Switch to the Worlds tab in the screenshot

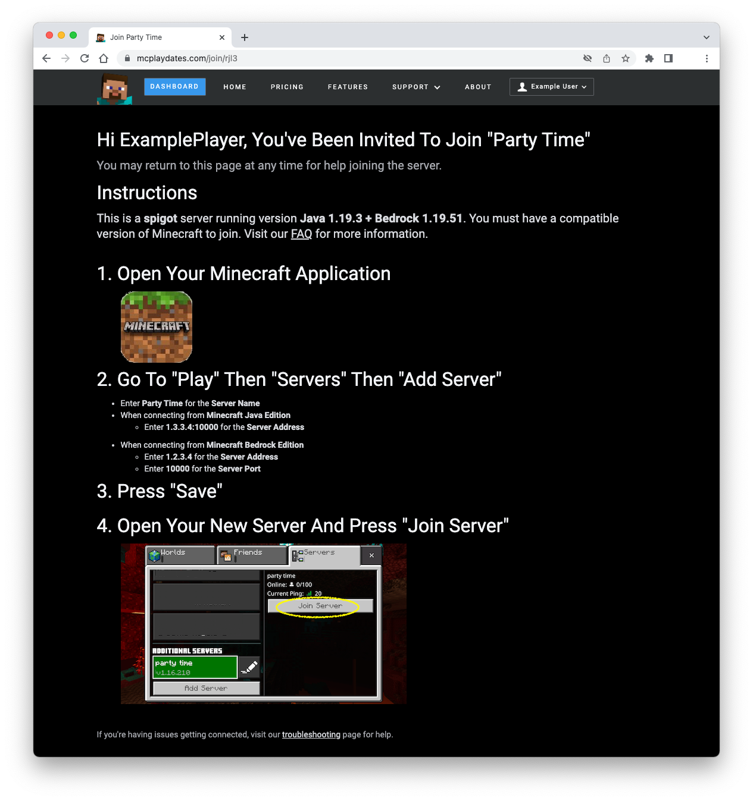[180, 554]
